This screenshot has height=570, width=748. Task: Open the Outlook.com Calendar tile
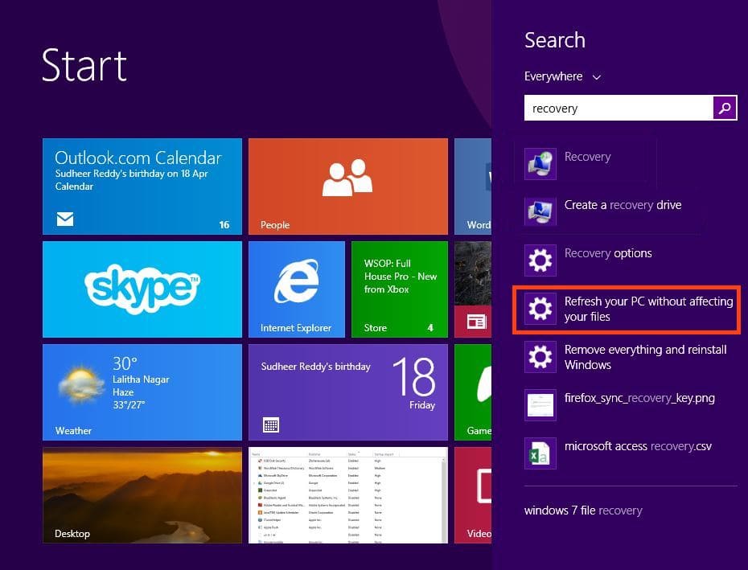pyautogui.click(x=142, y=186)
